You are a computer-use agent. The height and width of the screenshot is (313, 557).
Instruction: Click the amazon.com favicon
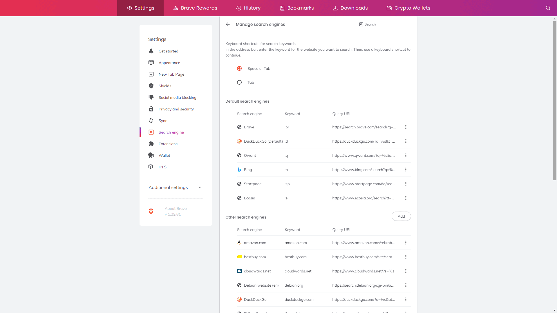[x=239, y=243]
